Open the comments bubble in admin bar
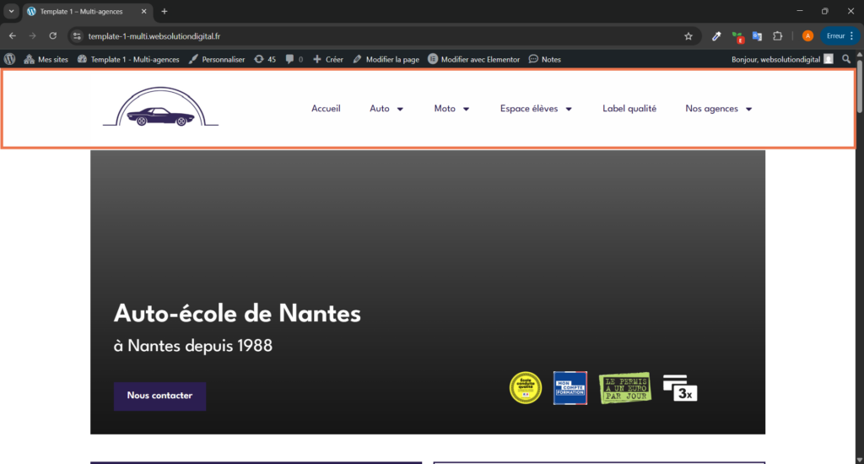The width and height of the screenshot is (864, 464). point(294,59)
